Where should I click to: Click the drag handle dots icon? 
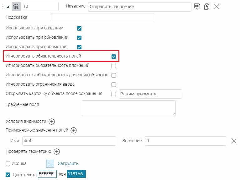[x=3, y=7]
